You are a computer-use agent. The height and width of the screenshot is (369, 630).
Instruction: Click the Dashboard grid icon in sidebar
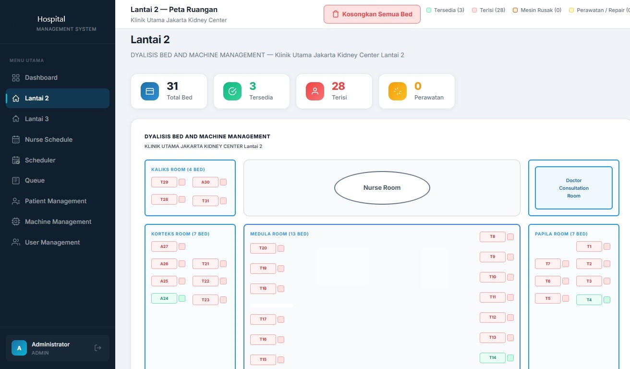16,78
